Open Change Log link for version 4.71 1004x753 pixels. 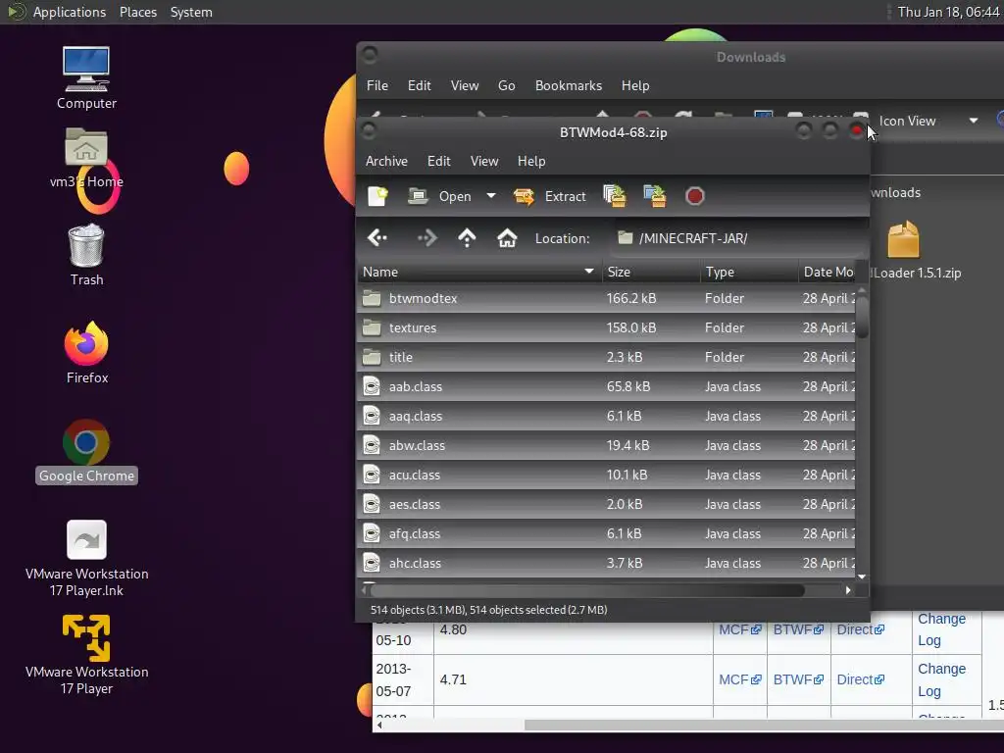(x=941, y=680)
